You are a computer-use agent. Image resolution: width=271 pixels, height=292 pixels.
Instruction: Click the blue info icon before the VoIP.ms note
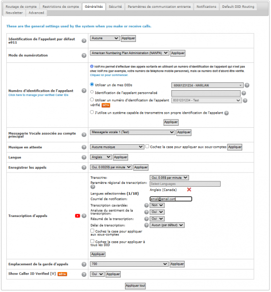pos(92,66)
